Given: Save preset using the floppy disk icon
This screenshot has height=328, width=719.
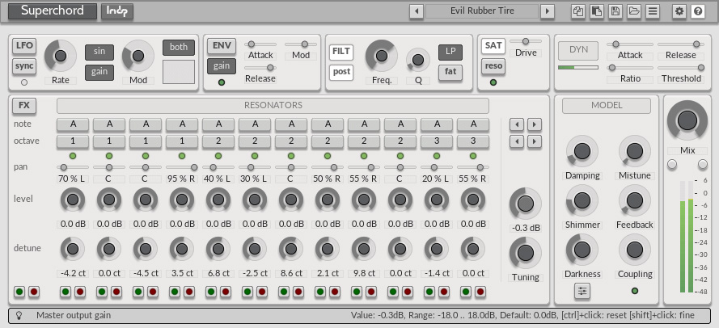Looking at the screenshot, I should [x=615, y=11].
